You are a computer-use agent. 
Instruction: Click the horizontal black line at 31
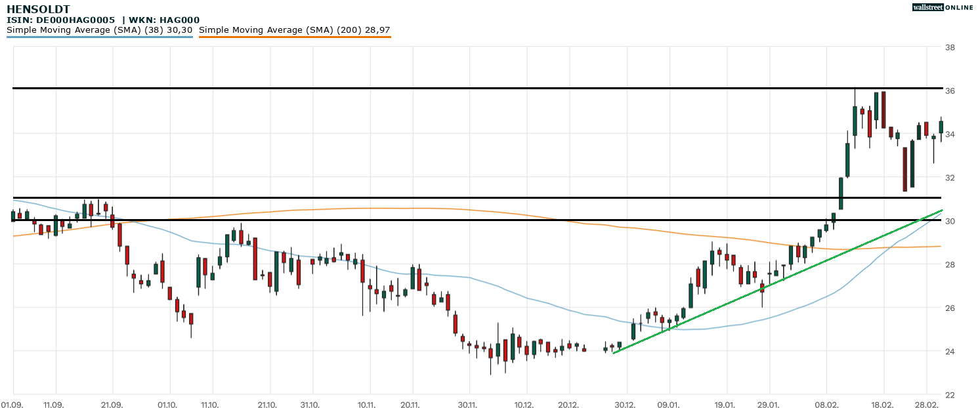(459, 197)
